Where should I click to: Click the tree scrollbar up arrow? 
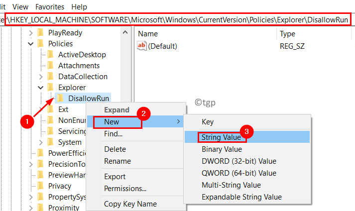tap(125, 32)
